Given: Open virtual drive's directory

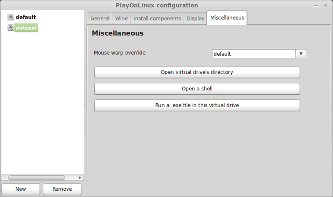Looking at the screenshot, I should [197, 72].
